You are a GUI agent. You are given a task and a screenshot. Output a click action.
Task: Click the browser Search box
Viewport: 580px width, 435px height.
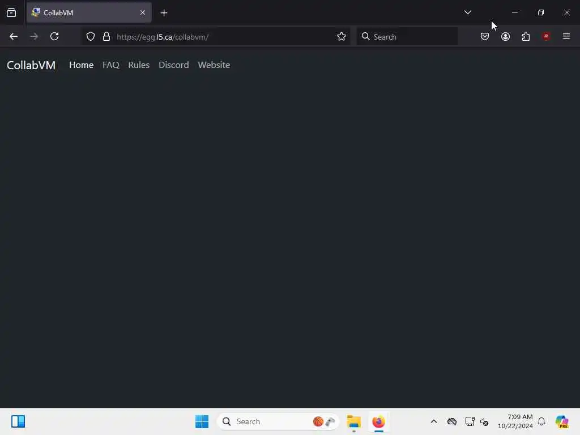407,37
